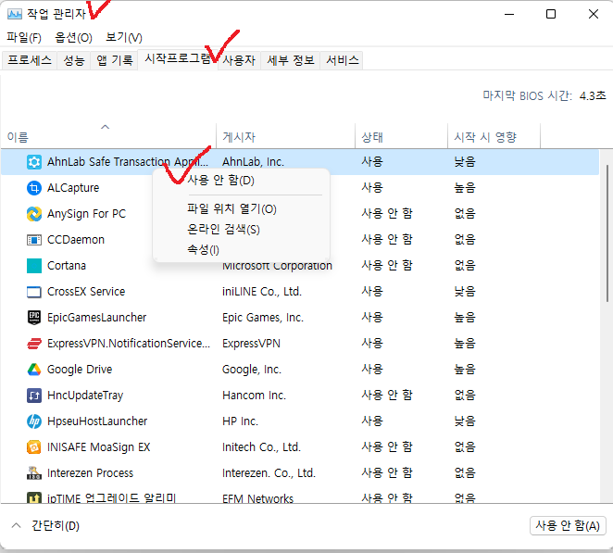Select the ALCapture row name

click(73, 188)
